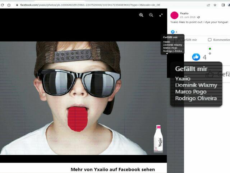230x173 pixels.
Task: Open the browser side panel icon
Action: click(x=223, y=5)
